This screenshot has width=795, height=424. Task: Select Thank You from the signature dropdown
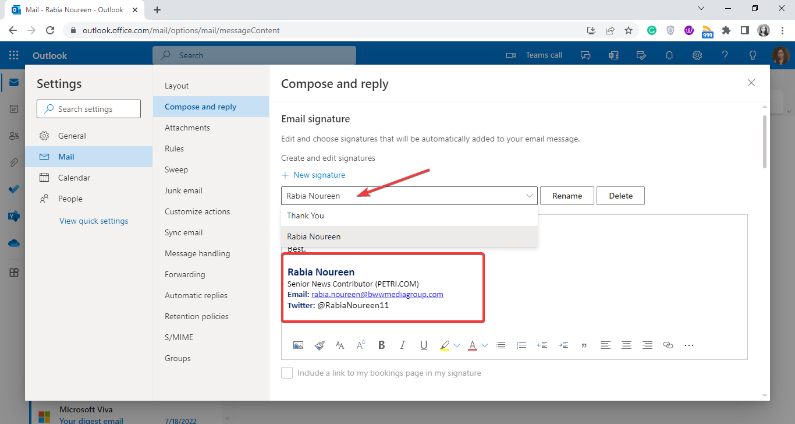[x=306, y=215]
